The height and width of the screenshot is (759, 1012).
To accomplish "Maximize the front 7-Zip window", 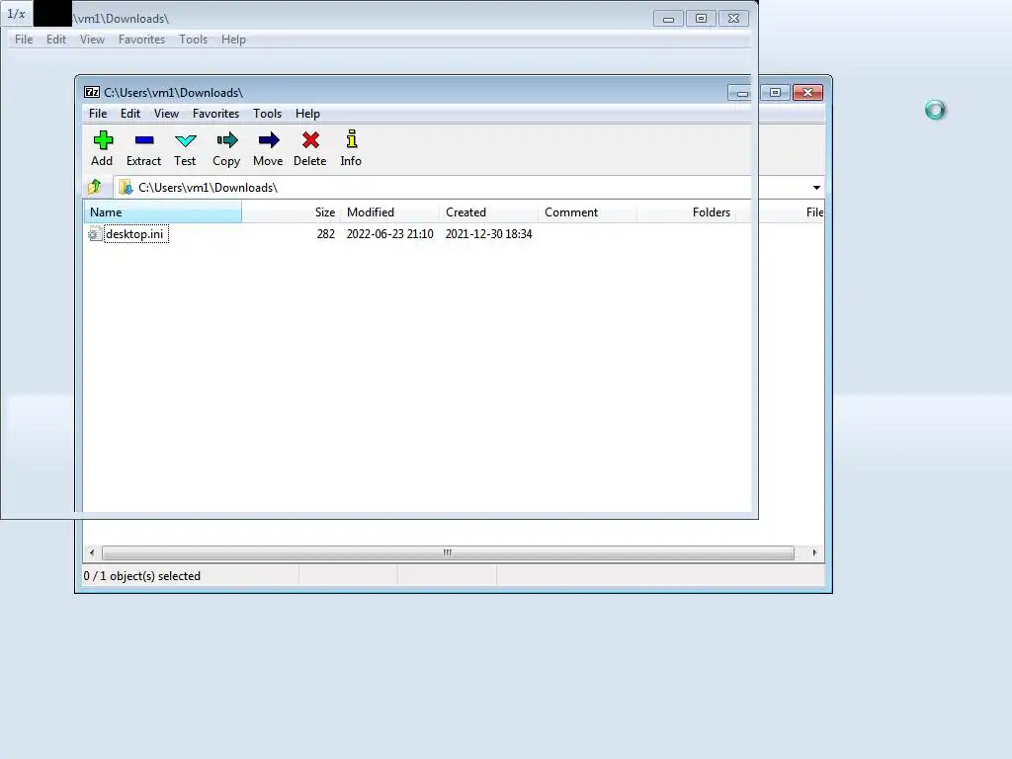I will (775, 93).
